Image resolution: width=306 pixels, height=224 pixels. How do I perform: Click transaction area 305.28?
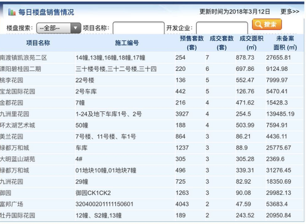pos(245,159)
